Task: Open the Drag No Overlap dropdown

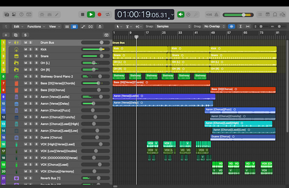Action: coord(214,26)
